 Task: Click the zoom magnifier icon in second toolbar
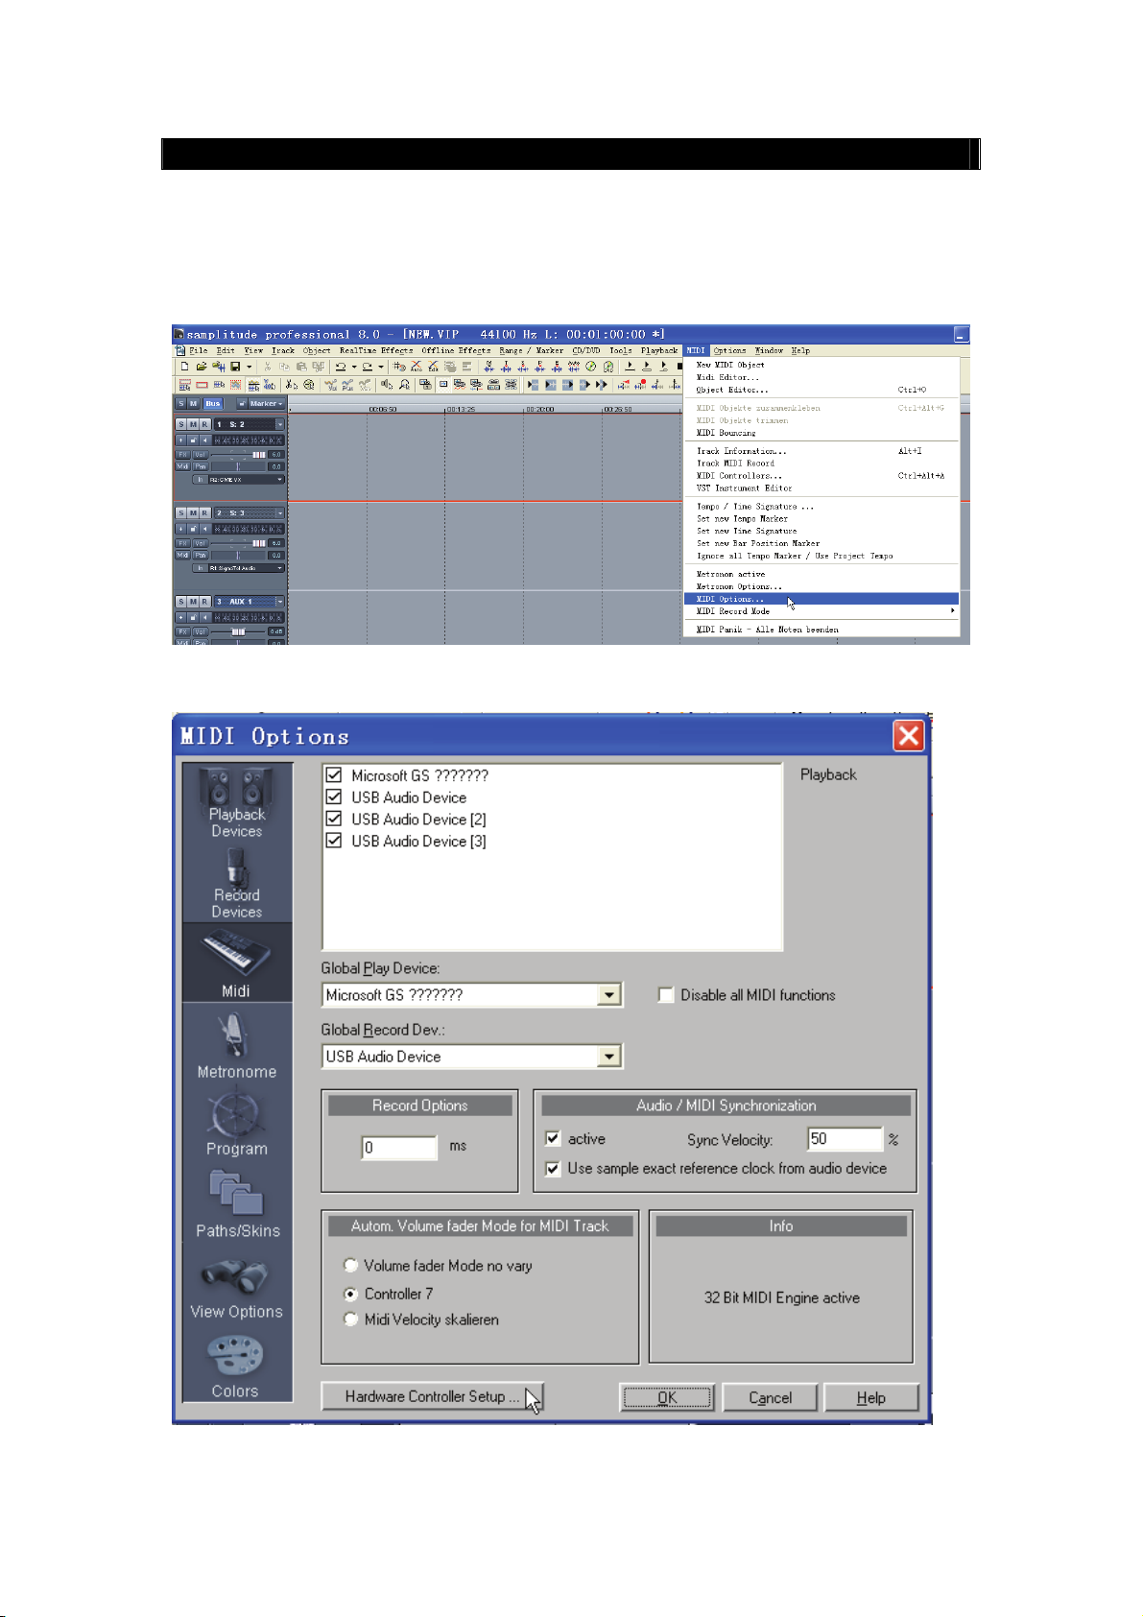[x=404, y=385]
